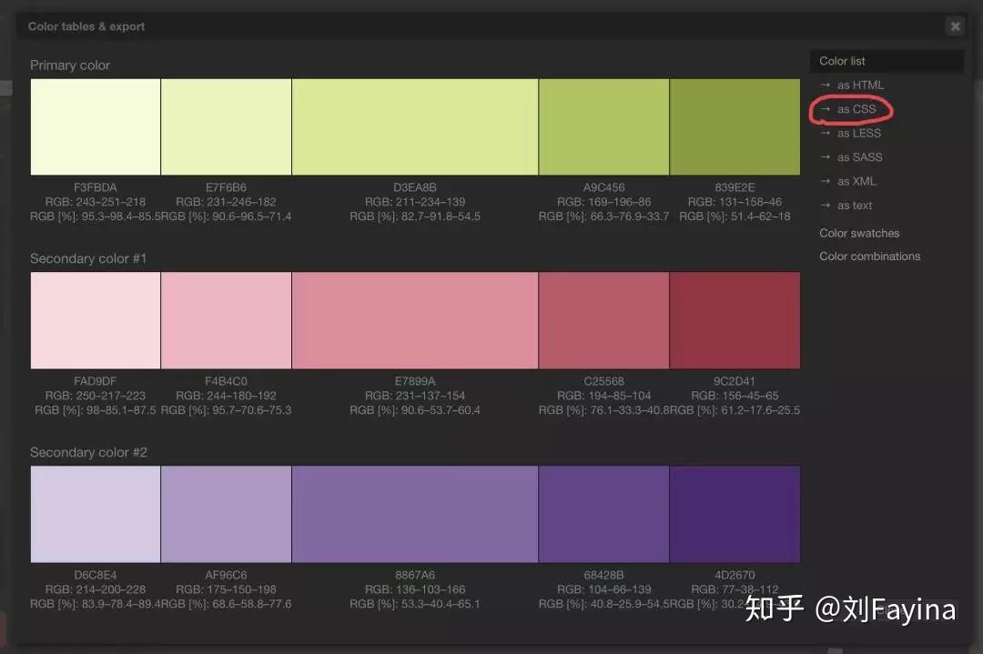Export the palette as HTML
983x654 pixels.
pyautogui.click(x=857, y=85)
